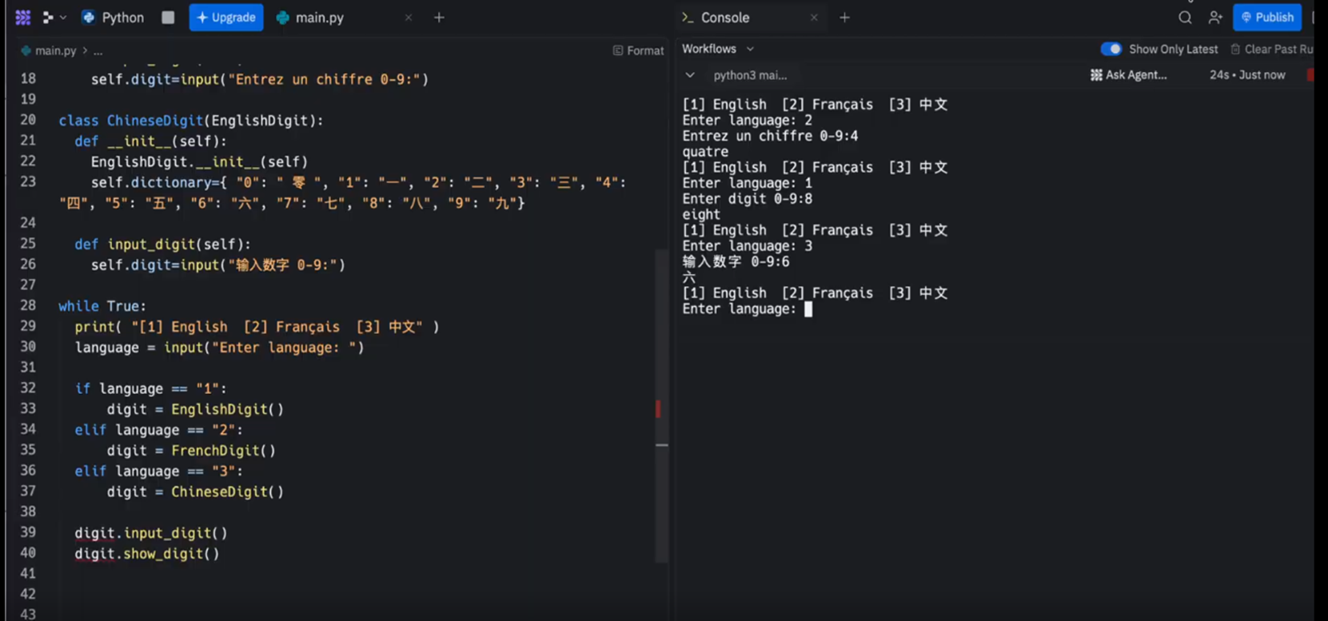Select the Console tab
Image resolution: width=1328 pixels, height=621 pixels.
click(724, 18)
